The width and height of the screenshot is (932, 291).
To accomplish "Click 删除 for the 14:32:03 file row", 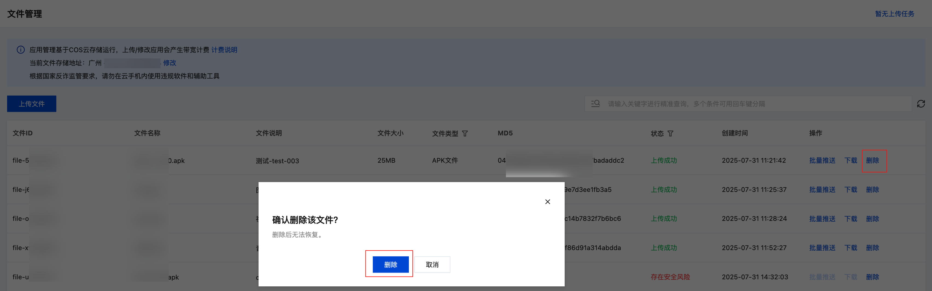I will (x=872, y=277).
